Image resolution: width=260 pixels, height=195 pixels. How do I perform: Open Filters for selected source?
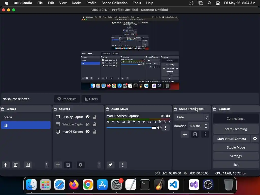coord(91,99)
